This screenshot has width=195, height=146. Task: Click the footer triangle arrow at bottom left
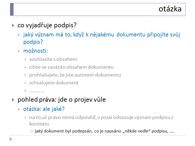tap(11, 139)
